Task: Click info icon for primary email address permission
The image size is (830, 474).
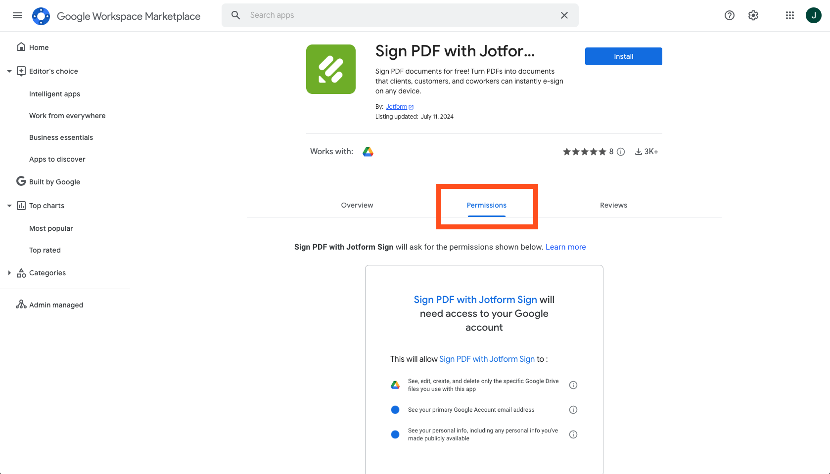Action: tap(573, 410)
